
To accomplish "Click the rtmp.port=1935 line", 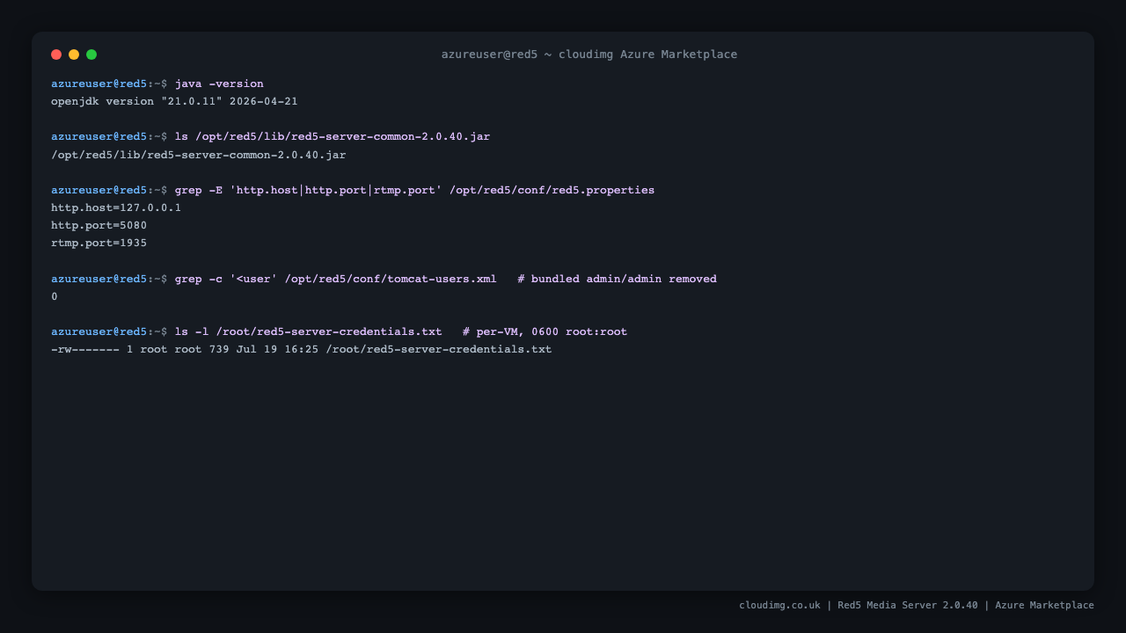I will 99,243.
